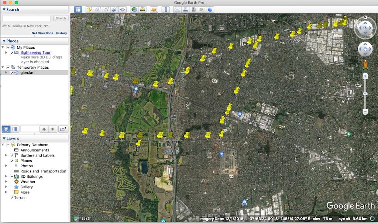Enable the Roads and Transportation layer
Image resolution: width=378 pixels, height=223 pixels.
pyautogui.click(x=12, y=171)
